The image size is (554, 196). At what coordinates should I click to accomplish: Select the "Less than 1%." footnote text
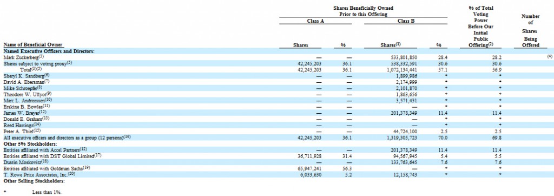(x=47, y=192)
